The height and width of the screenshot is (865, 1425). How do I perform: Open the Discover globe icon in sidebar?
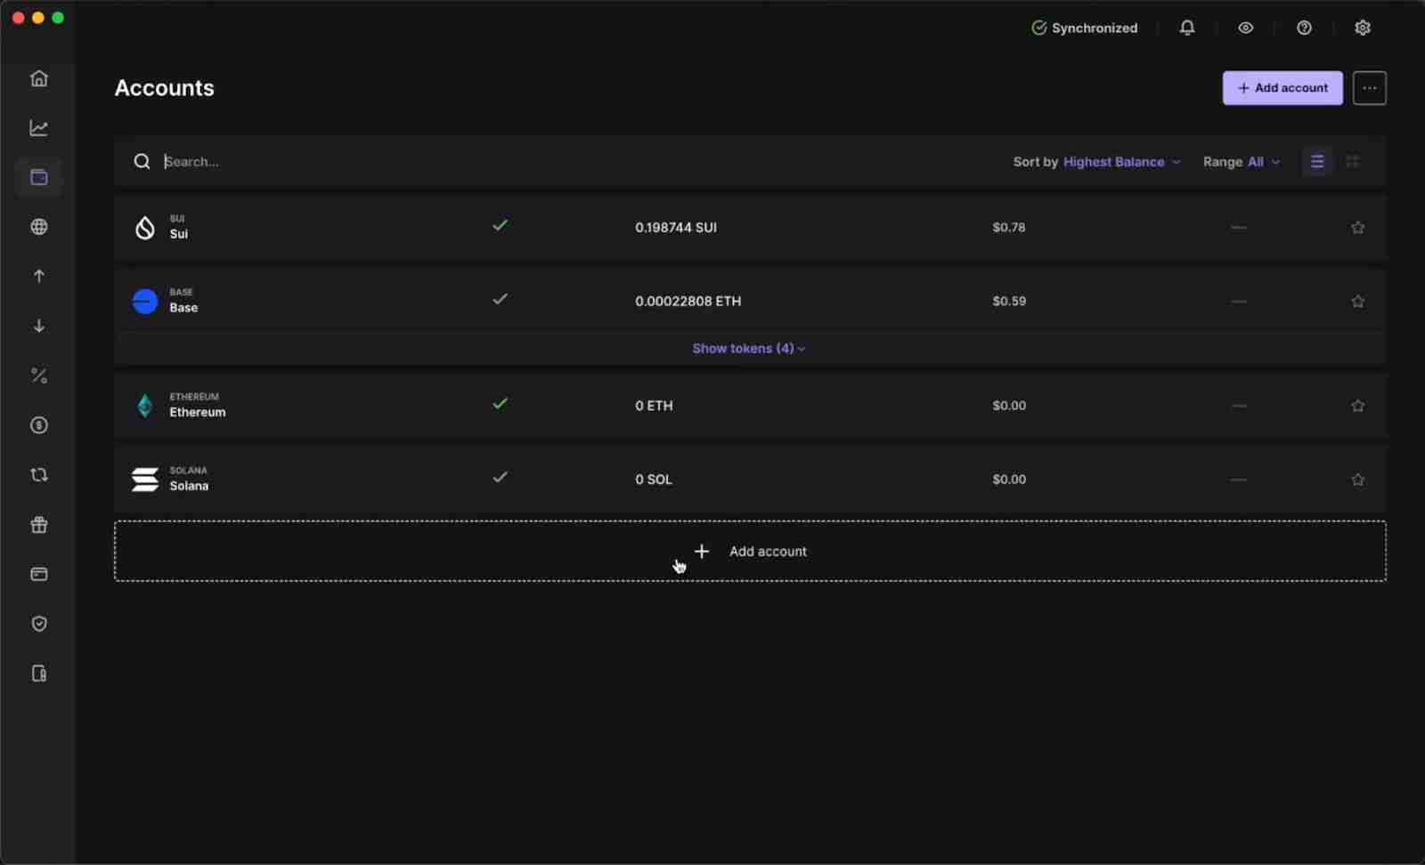pyautogui.click(x=39, y=227)
